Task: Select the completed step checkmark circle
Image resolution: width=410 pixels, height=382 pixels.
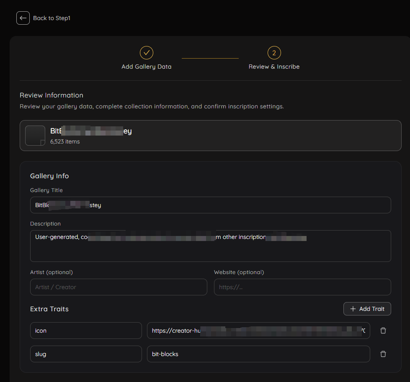Action: pyautogui.click(x=147, y=53)
